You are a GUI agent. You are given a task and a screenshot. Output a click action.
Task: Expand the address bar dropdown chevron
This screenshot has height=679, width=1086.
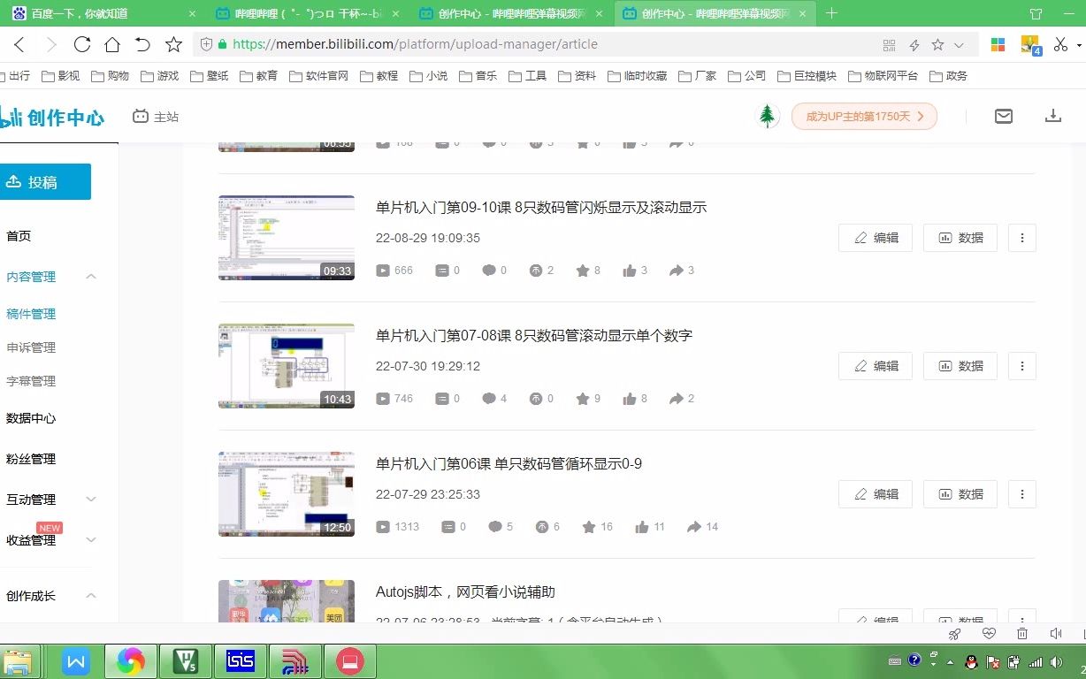(x=959, y=44)
